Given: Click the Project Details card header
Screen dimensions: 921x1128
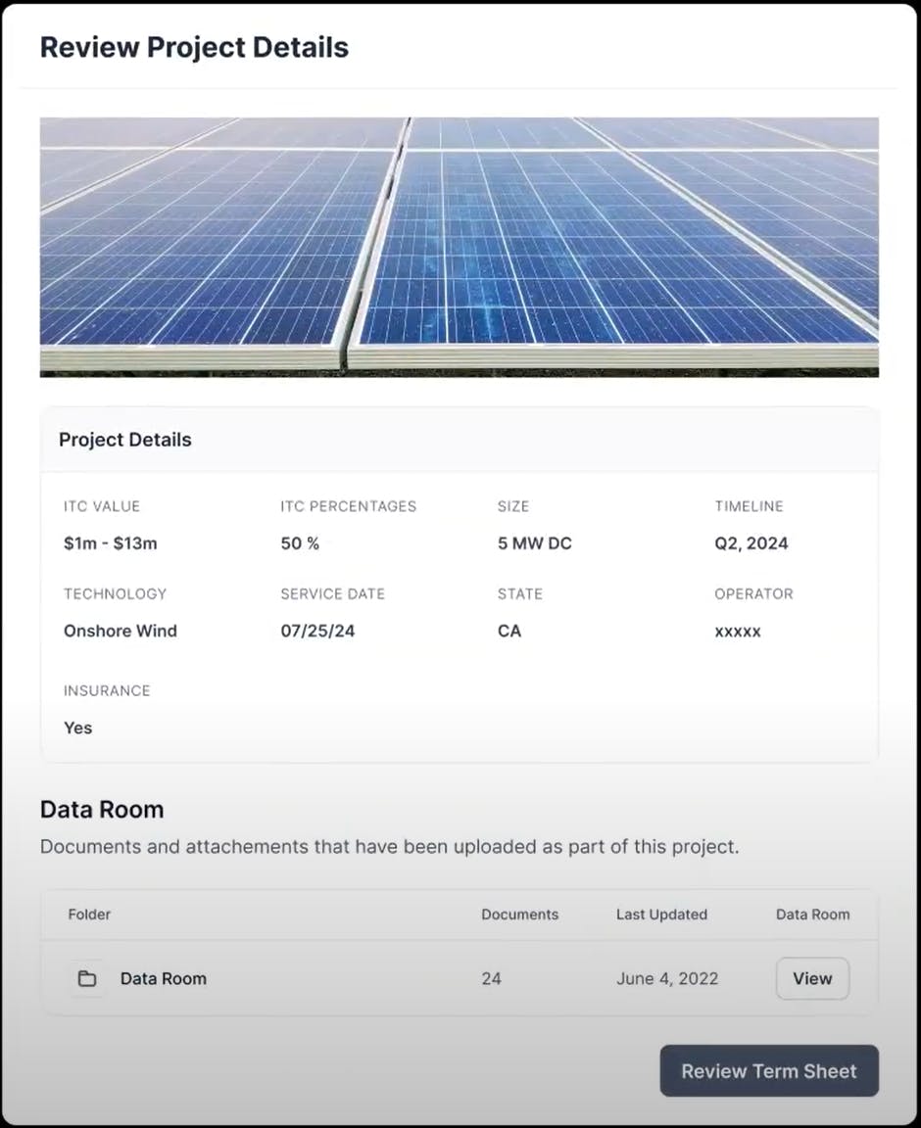Looking at the screenshot, I should (125, 440).
